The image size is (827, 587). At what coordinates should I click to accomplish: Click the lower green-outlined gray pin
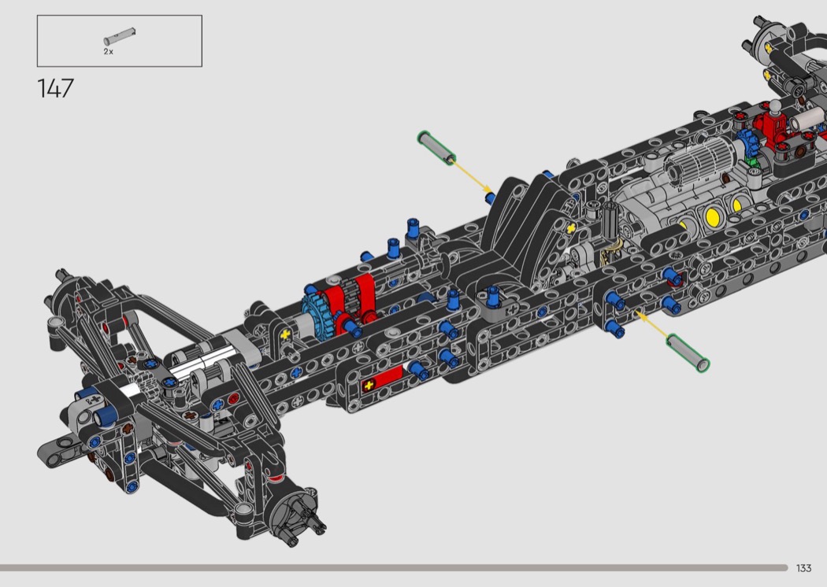688,352
